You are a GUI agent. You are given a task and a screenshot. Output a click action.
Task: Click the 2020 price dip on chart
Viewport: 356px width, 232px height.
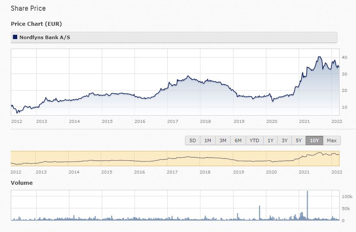(x=272, y=101)
